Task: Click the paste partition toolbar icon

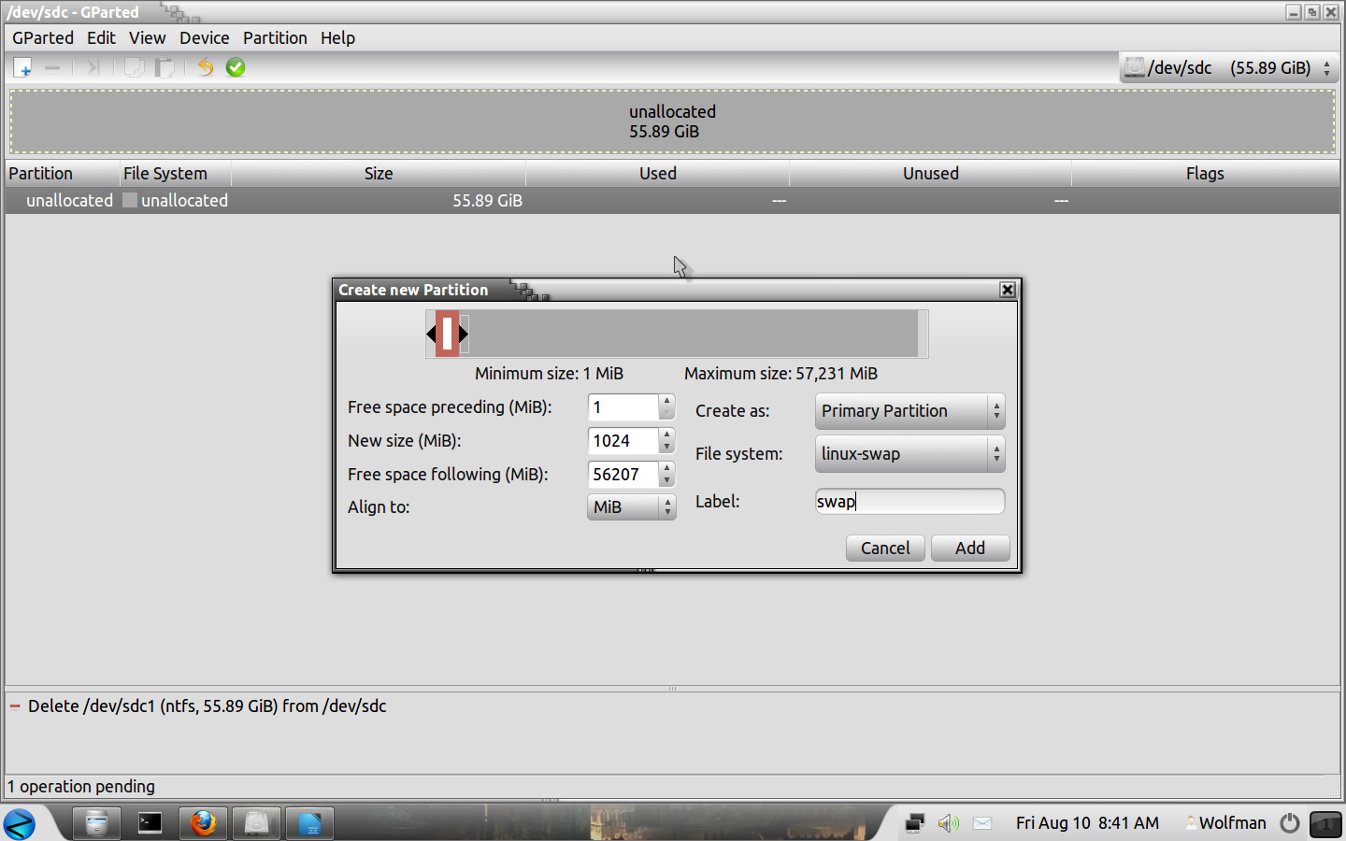Action: tap(165, 67)
